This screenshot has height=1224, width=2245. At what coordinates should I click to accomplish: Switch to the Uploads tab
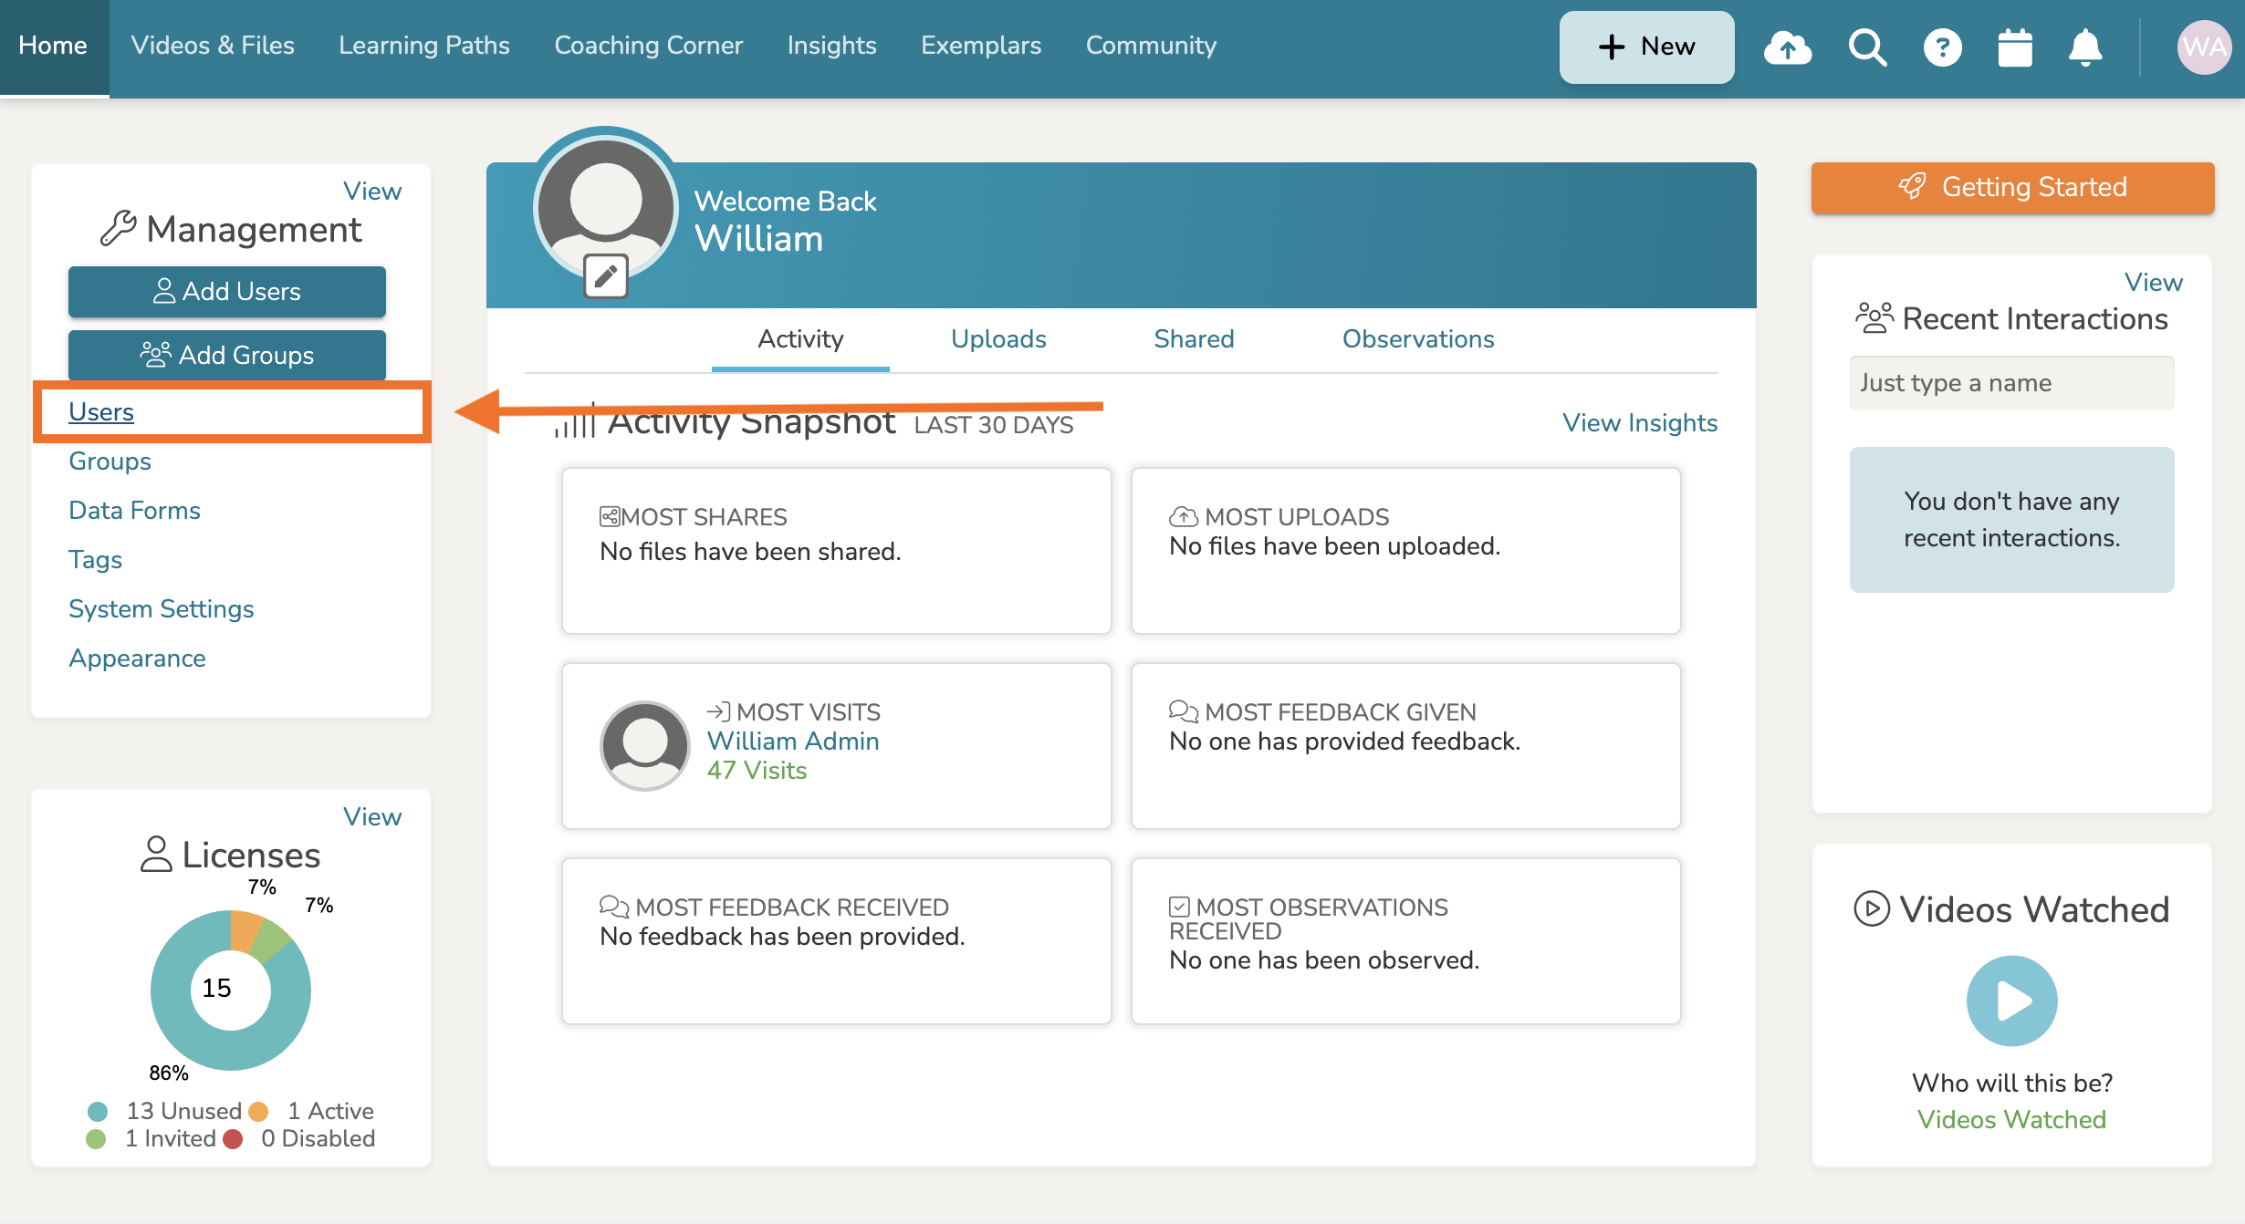[998, 339]
